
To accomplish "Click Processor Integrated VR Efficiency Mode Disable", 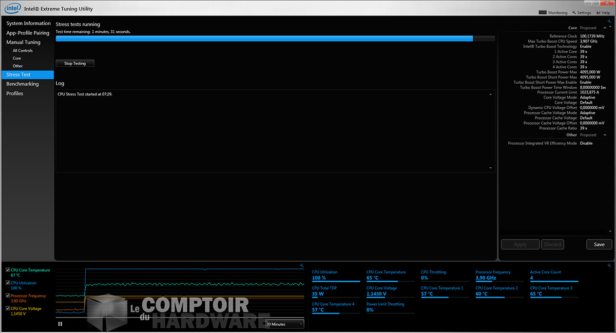I will click(586, 143).
